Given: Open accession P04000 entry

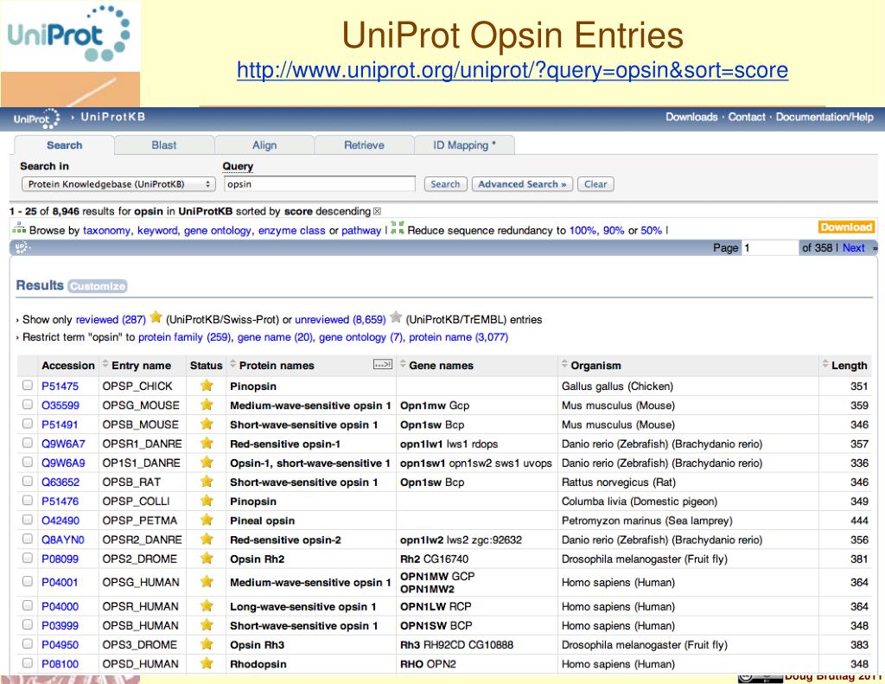Looking at the screenshot, I should click(60, 607).
